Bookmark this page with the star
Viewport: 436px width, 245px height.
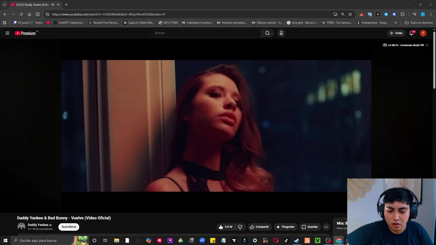[x=350, y=14]
